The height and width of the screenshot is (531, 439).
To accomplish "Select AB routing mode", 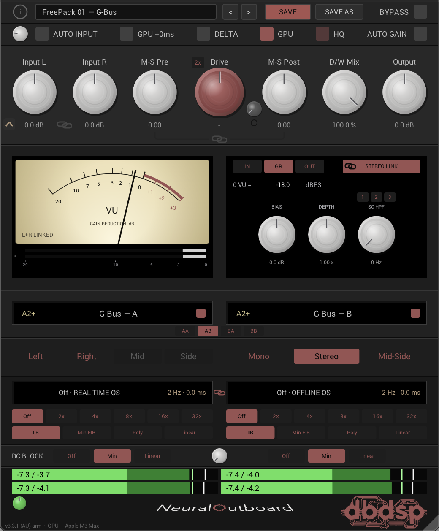I will (208, 331).
